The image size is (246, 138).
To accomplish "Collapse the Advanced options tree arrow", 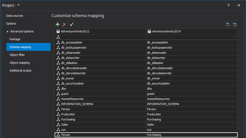I will click(7, 32).
